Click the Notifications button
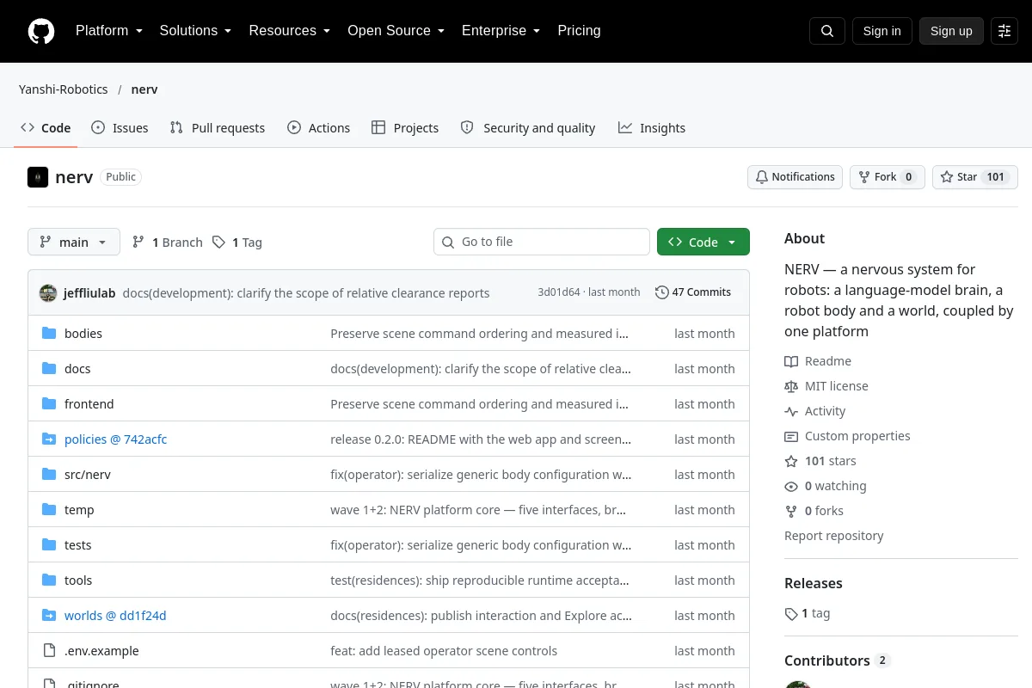 pyautogui.click(x=795, y=177)
